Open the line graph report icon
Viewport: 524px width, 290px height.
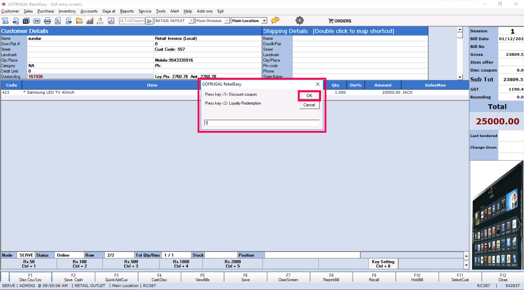coord(111,21)
